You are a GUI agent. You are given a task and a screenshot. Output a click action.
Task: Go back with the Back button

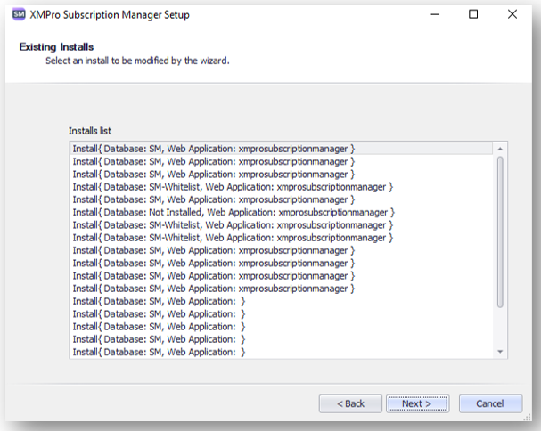pyautogui.click(x=350, y=403)
